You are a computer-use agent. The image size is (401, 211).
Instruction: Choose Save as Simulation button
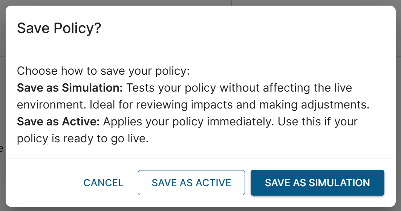click(317, 183)
